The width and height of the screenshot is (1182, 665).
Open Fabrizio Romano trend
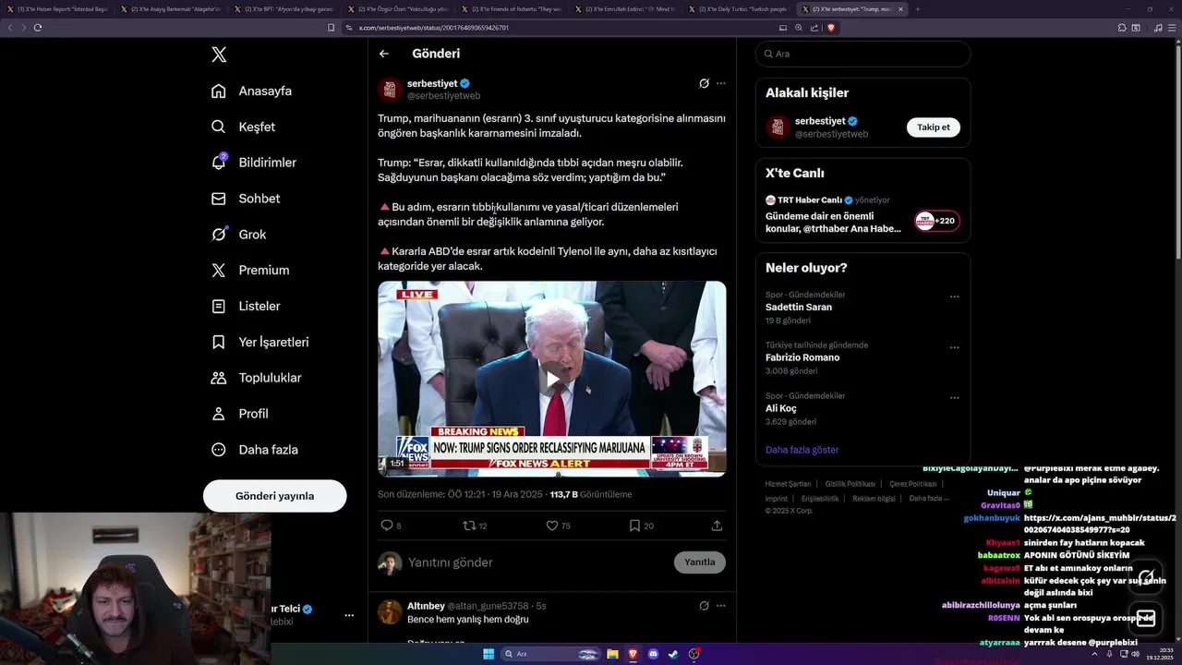pyautogui.click(x=802, y=357)
